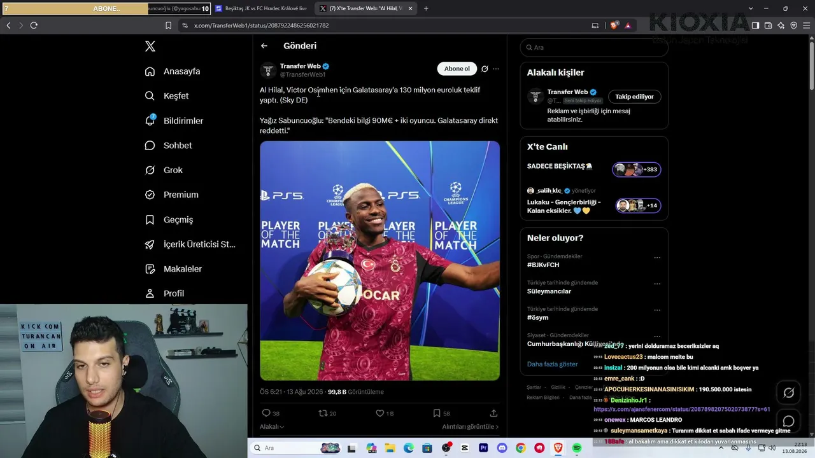
Task: Open Spotify from the taskbar
Action: click(x=577, y=448)
